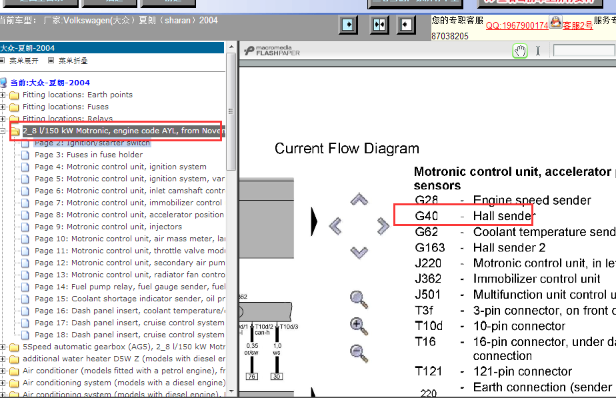Screen dimensions: 616x398
Task: Select the 2_8 l/150 kW Motronic AYL folder
Action: [x=124, y=131]
